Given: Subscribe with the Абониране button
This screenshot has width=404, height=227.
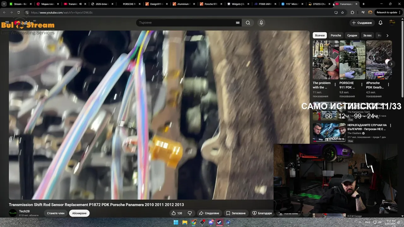Looking at the screenshot, I should 79,213.
